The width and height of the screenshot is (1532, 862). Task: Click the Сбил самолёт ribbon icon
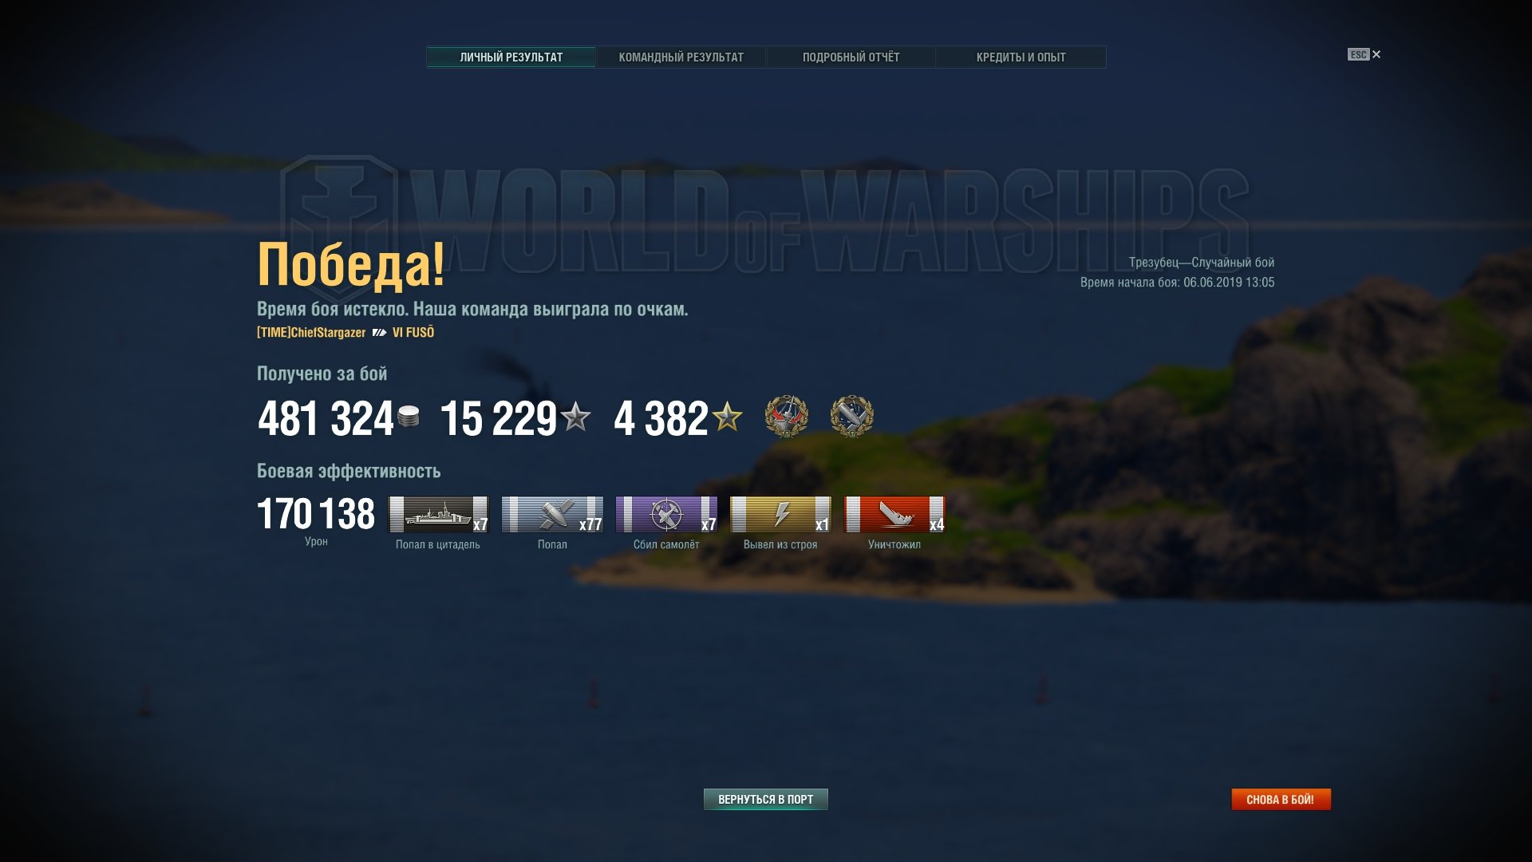click(666, 514)
